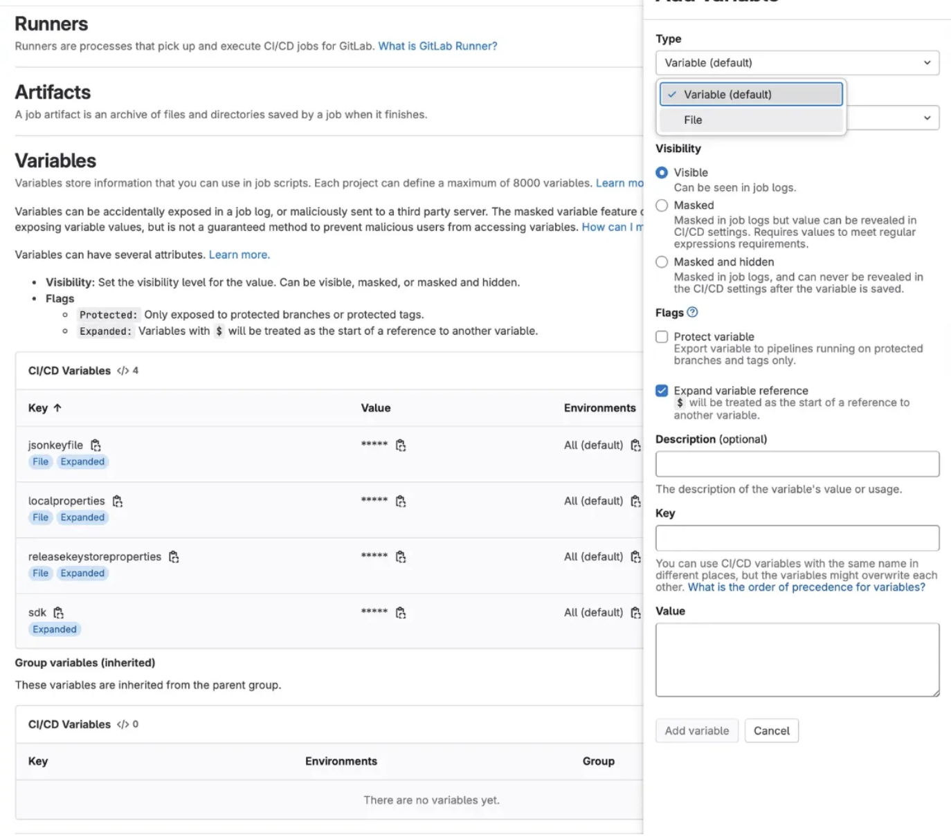Click the Variables section heading
951x837 pixels.
tap(55, 160)
